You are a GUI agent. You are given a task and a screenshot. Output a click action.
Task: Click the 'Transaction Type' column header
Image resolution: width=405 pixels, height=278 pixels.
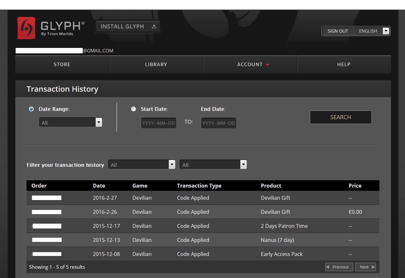(x=199, y=186)
